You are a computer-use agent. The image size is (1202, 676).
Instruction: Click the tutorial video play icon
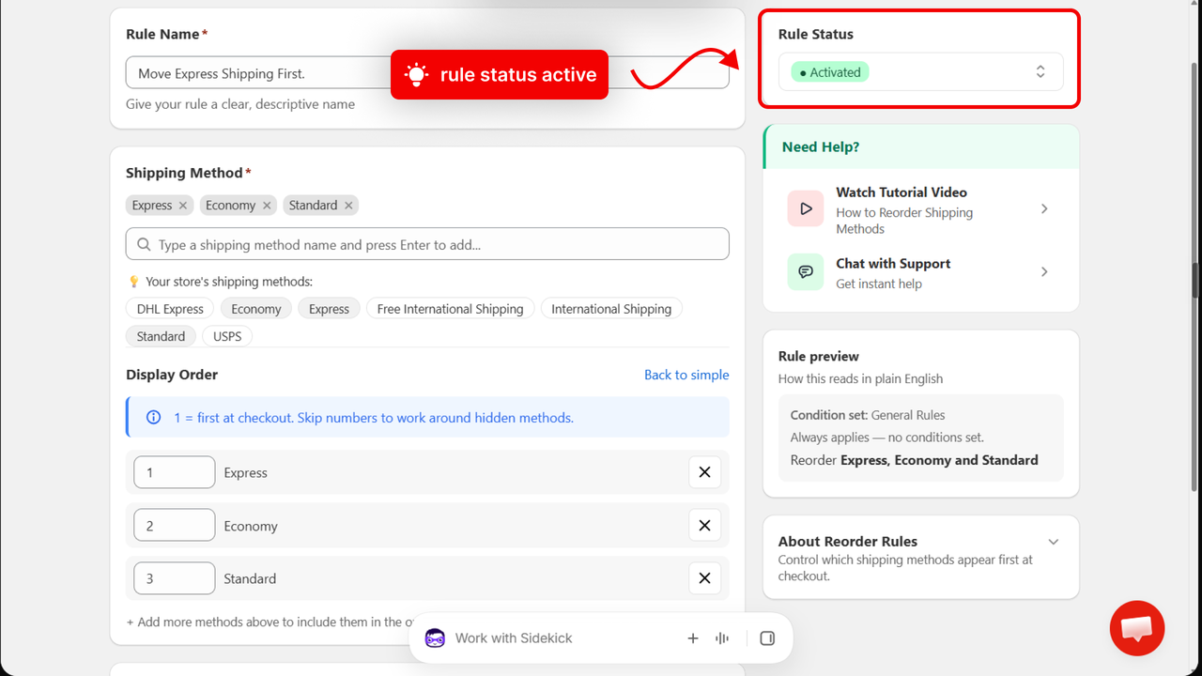pyautogui.click(x=806, y=208)
